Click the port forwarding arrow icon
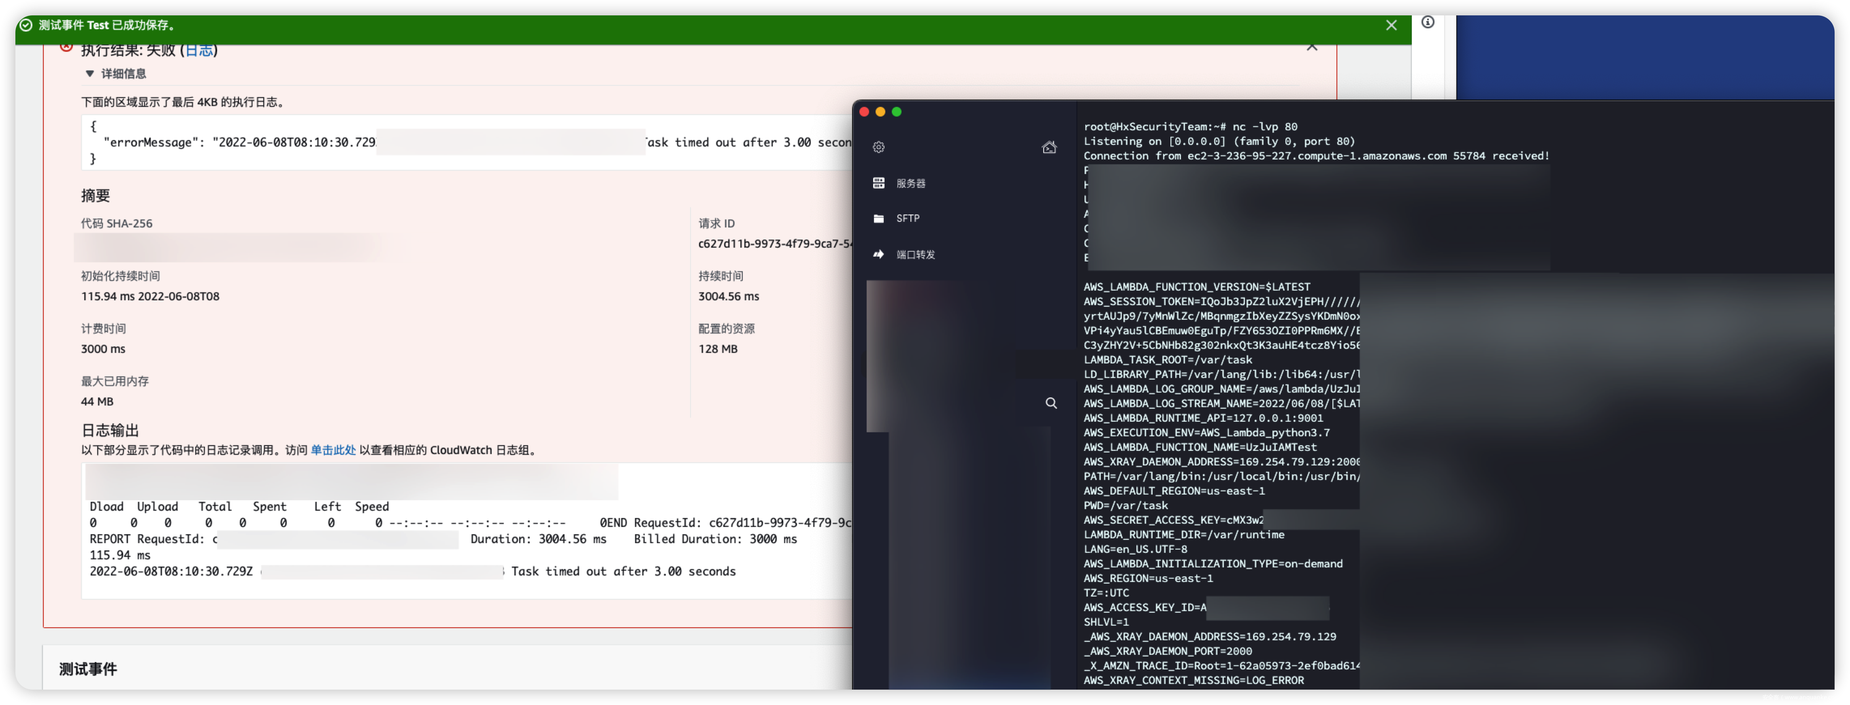The width and height of the screenshot is (1850, 705). pos(878,254)
